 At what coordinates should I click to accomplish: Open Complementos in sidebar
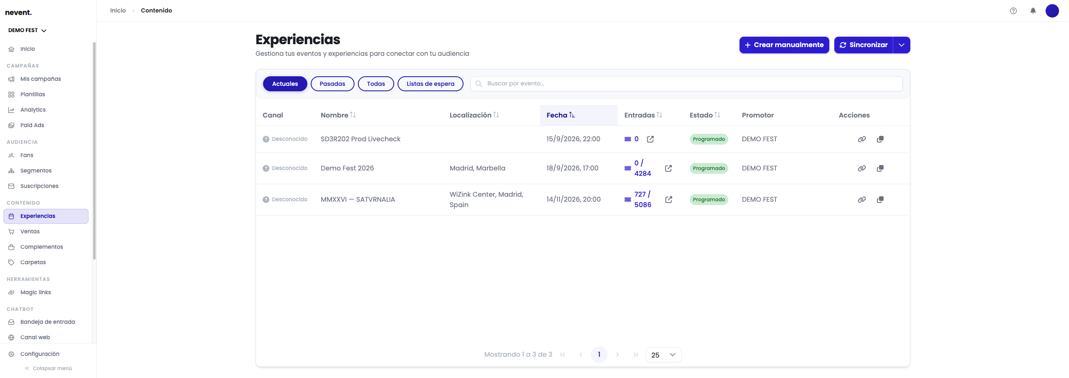[46, 247]
